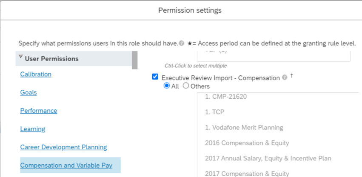362x177 pixels.
Task: Choose 1. TCP in template list
Action: [x=215, y=112]
